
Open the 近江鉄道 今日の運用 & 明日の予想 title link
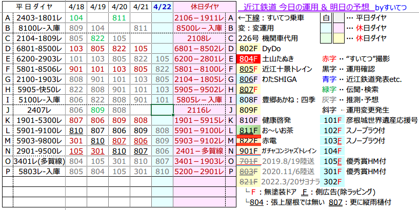coord(306,7)
